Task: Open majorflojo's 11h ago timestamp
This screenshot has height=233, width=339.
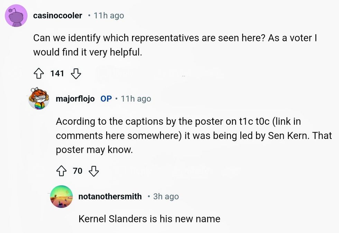Action: 136,99
